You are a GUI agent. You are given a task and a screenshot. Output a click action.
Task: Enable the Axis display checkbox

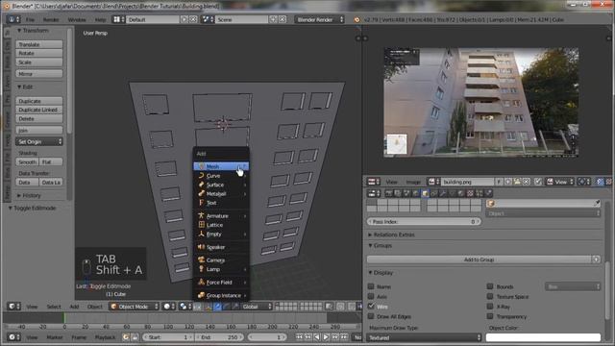371,296
